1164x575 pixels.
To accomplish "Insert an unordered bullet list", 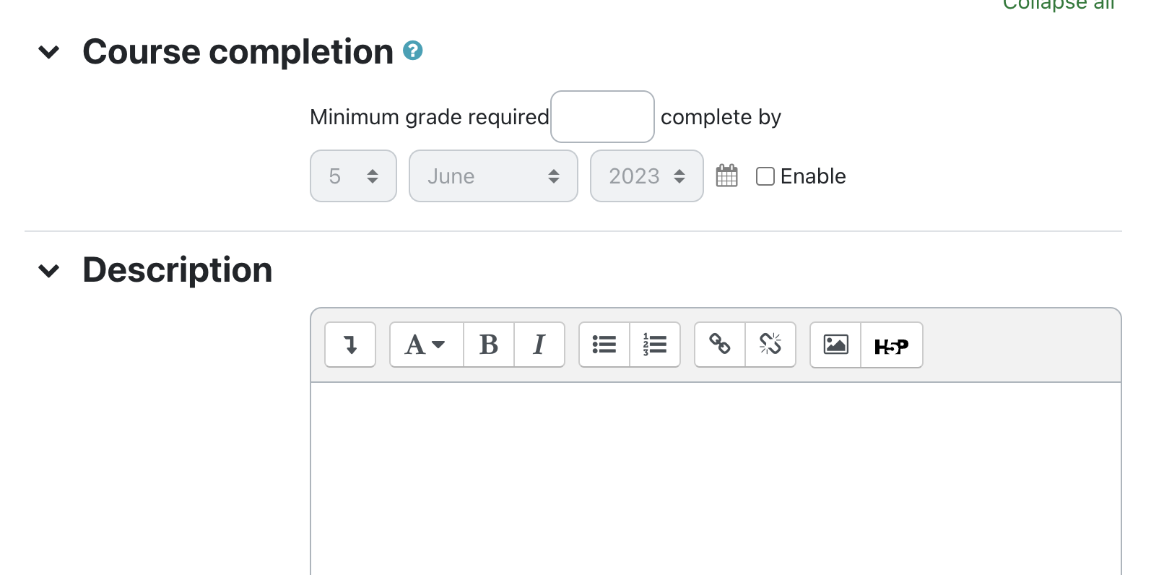I will [x=604, y=345].
